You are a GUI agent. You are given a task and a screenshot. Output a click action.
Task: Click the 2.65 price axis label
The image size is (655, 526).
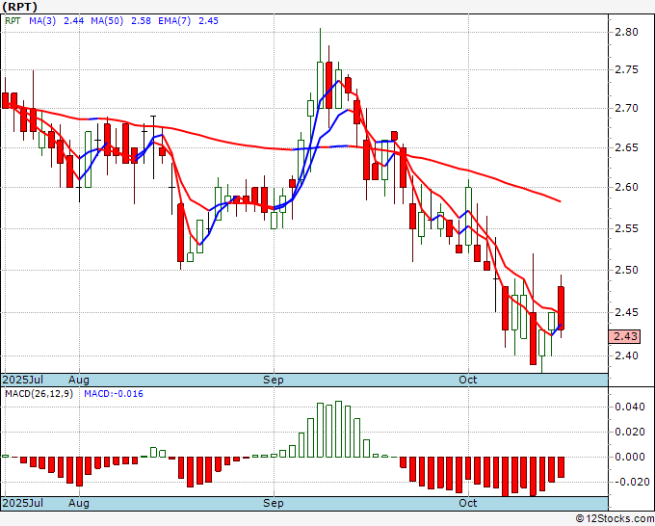pyautogui.click(x=627, y=148)
